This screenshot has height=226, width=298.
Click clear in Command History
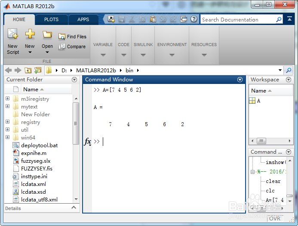273,181
